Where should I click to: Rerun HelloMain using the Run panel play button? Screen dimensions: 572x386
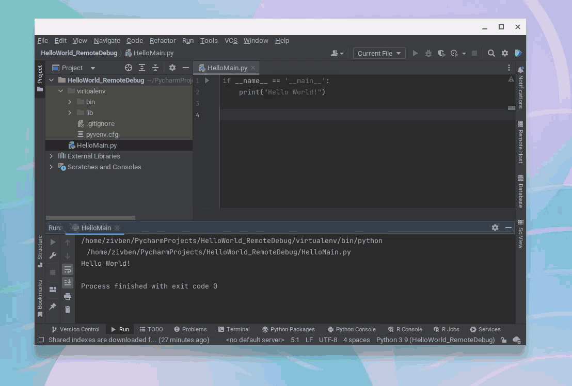pos(53,242)
